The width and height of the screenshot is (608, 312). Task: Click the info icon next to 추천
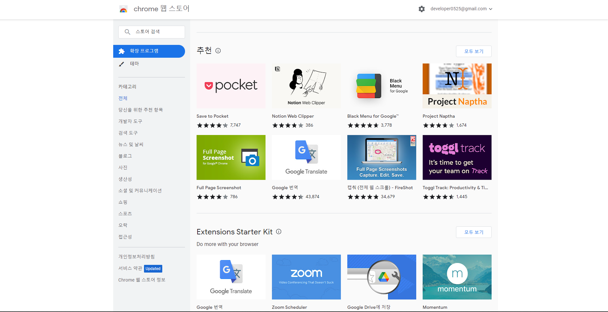218,51
